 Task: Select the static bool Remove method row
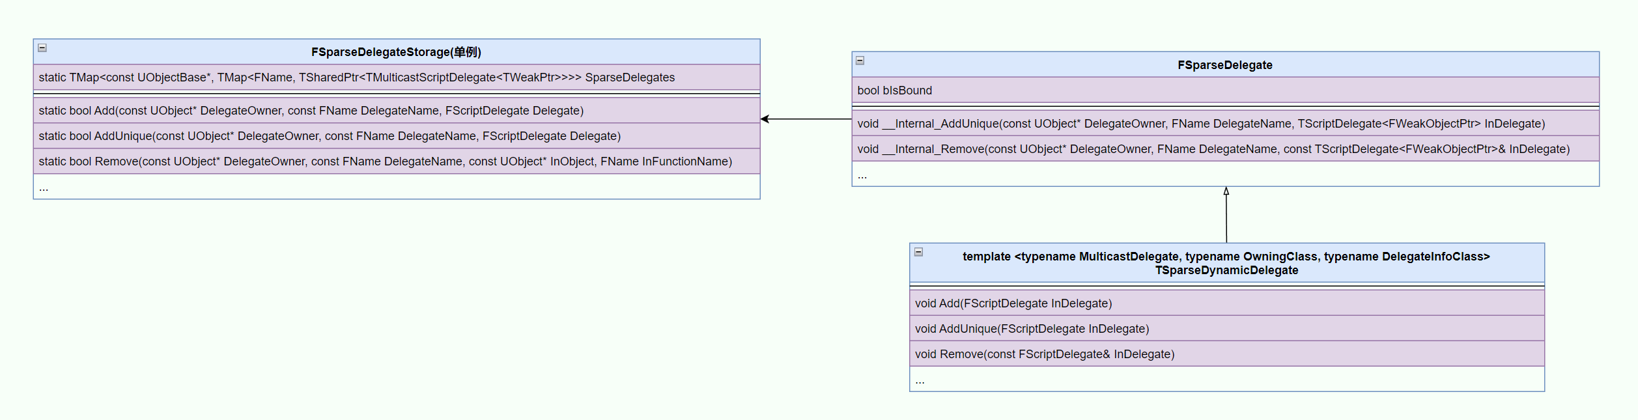coord(386,161)
